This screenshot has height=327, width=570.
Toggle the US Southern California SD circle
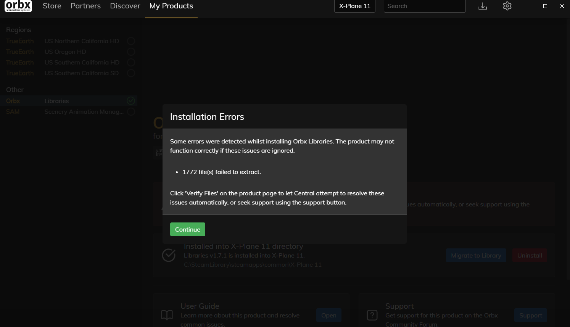click(x=131, y=73)
